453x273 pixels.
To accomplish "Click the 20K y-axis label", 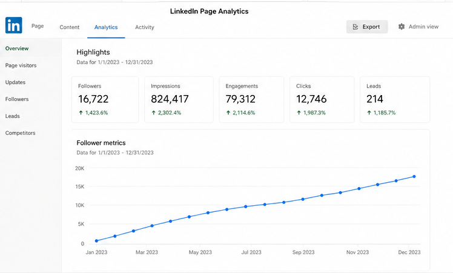I will pyautogui.click(x=80, y=168).
